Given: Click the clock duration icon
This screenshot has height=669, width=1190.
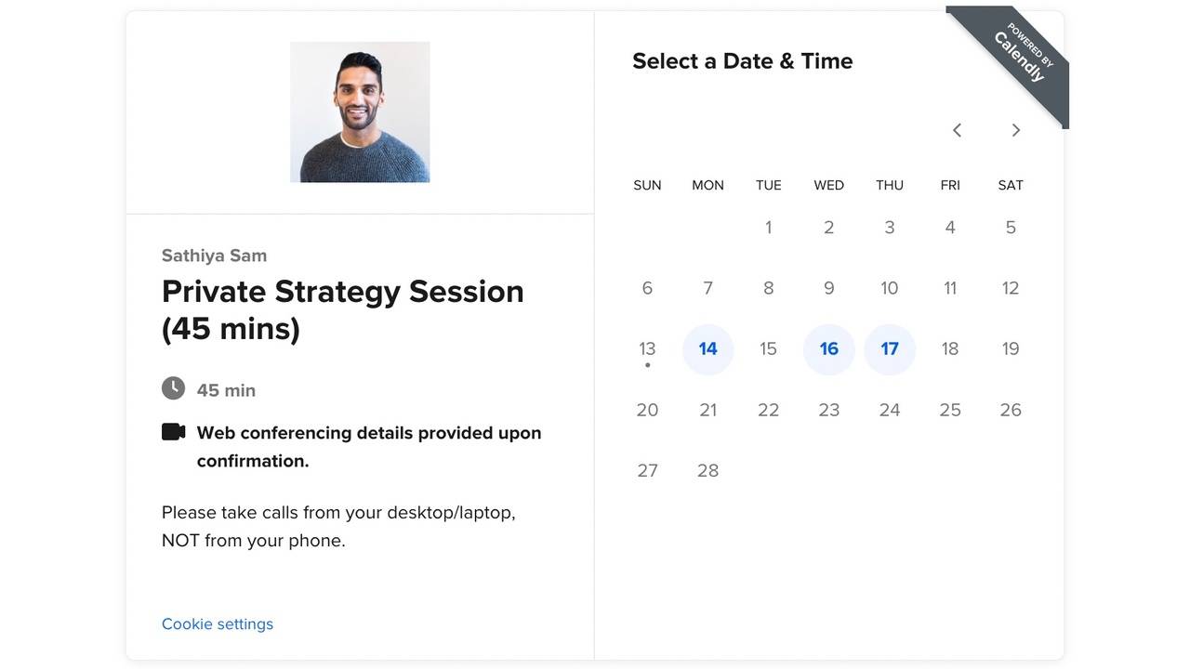Looking at the screenshot, I should click(x=173, y=388).
